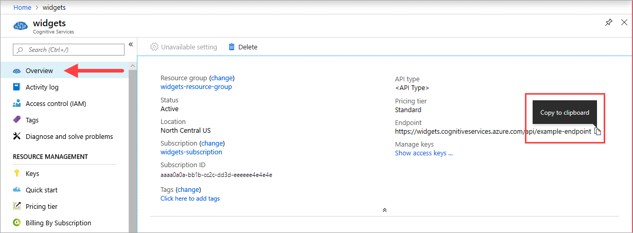Select the Overview menu item

point(39,70)
